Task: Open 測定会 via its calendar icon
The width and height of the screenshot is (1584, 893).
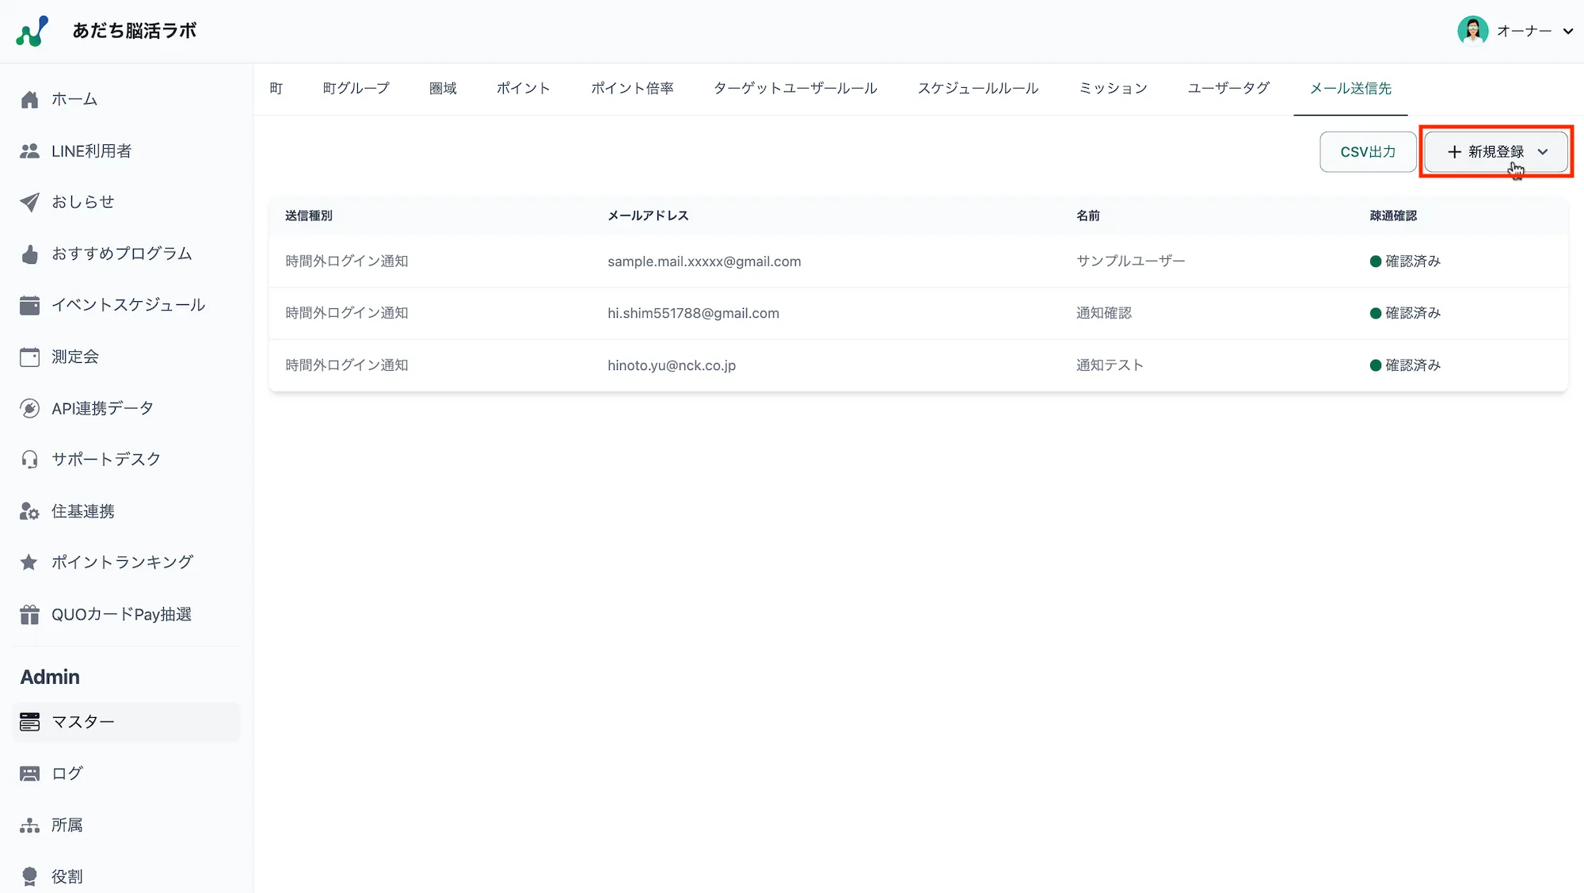Action: click(29, 356)
